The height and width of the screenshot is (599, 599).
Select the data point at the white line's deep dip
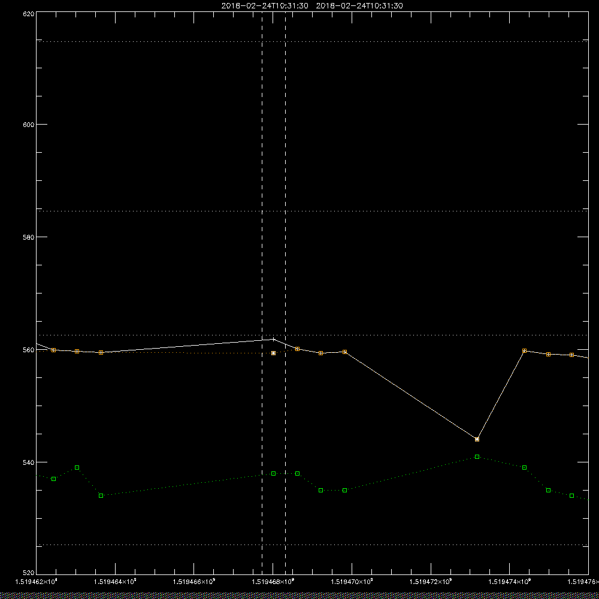477,439
